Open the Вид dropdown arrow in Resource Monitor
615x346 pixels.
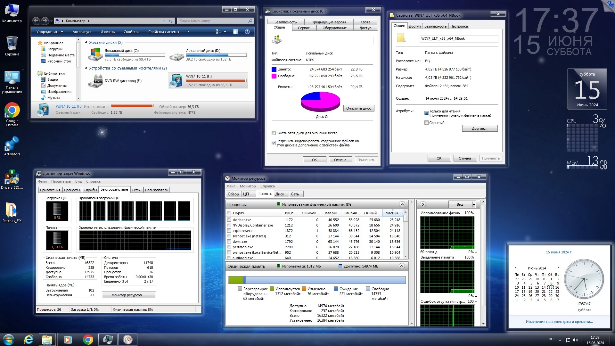474,204
